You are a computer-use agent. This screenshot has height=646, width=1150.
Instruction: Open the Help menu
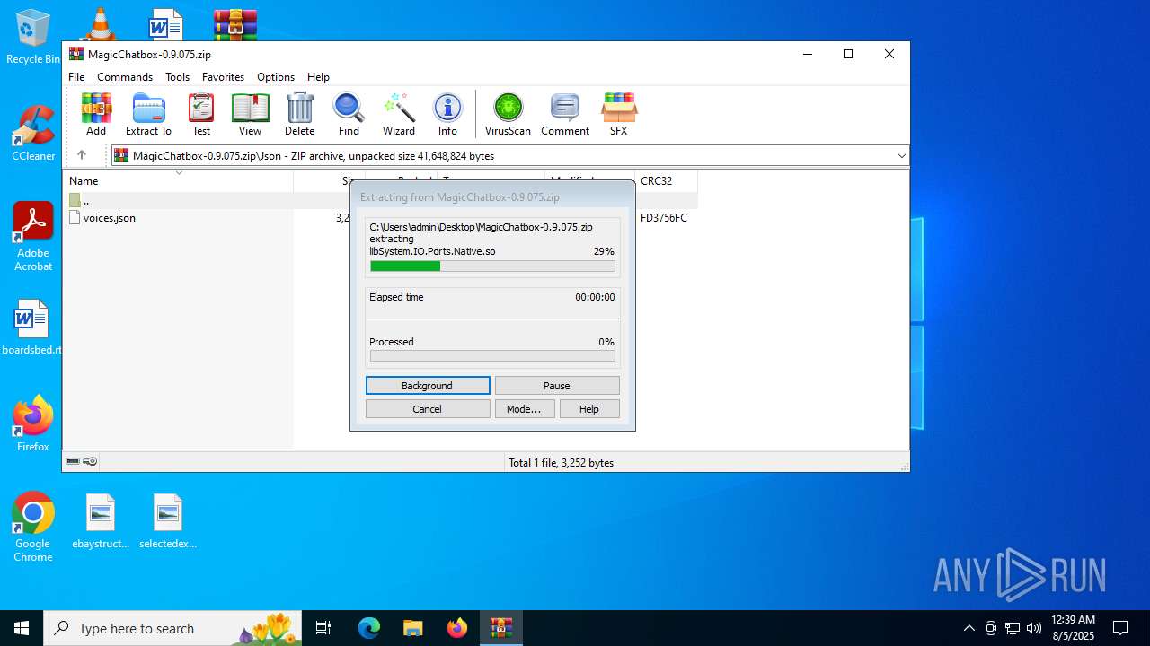(x=318, y=77)
